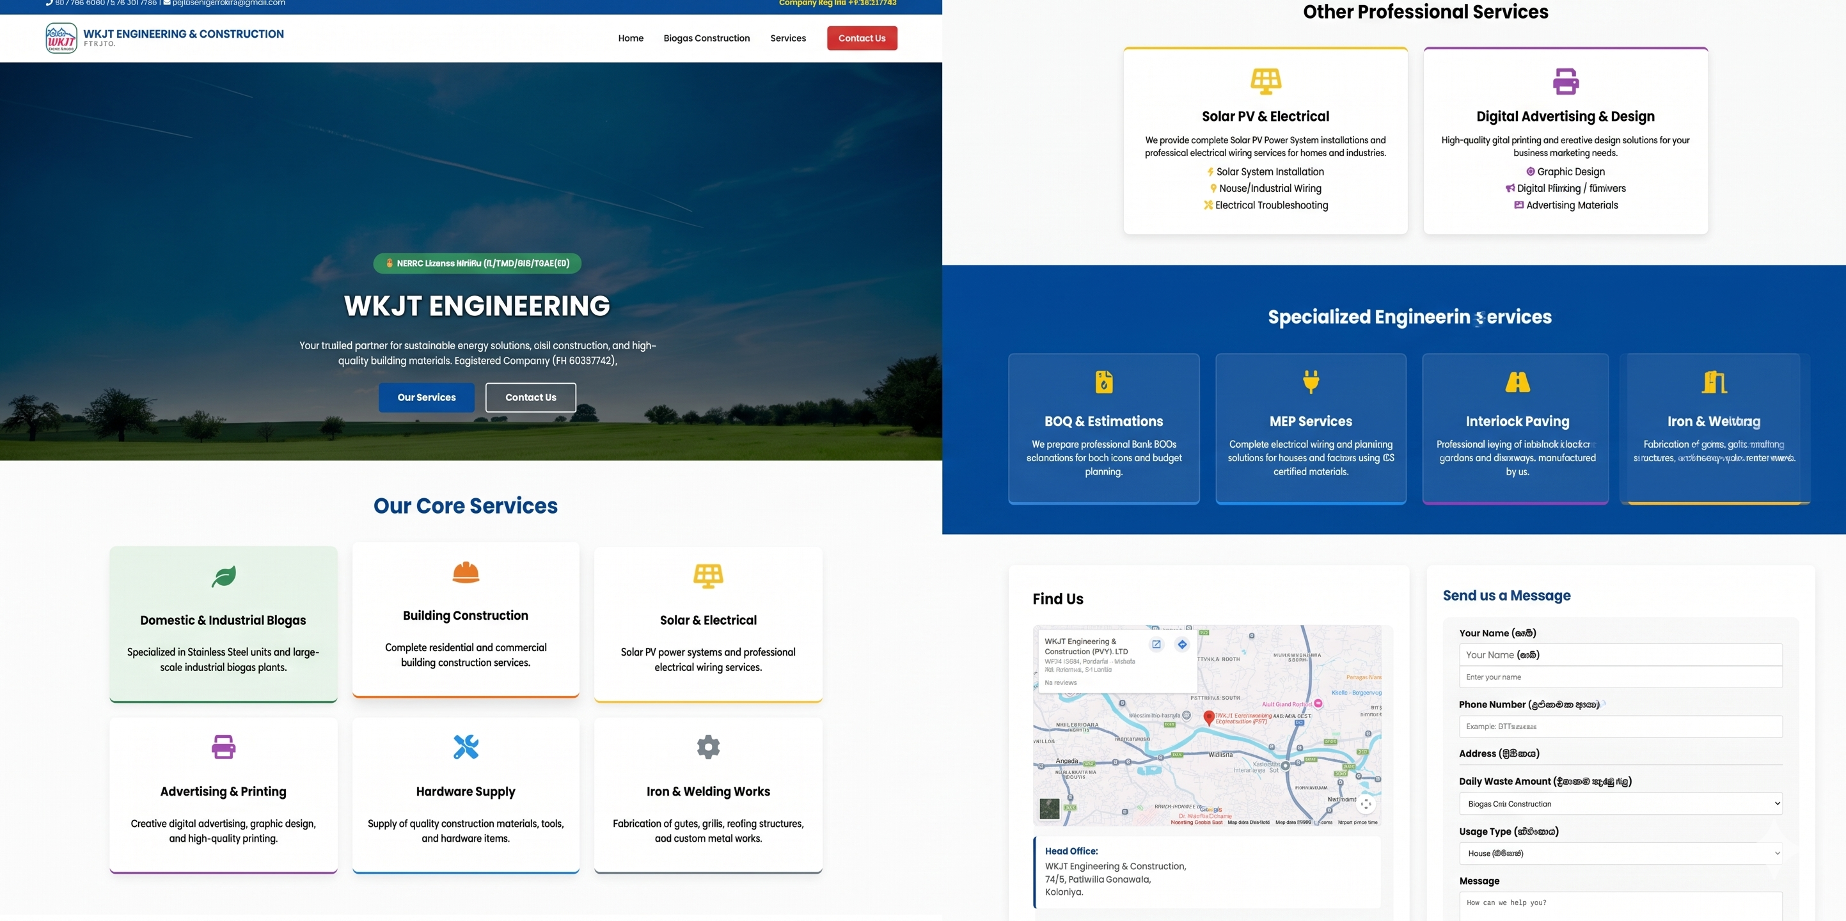
Task: Click the purple printer icon on Advertising & Printing
Action: pyautogui.click(x=224, y=747)
